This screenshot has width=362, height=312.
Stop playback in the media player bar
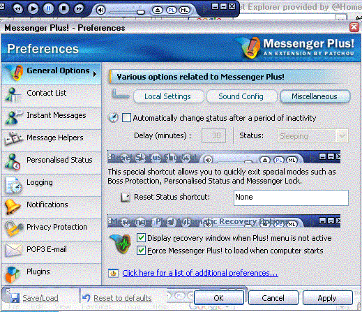click(63, 9)
